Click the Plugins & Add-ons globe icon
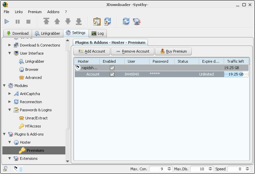The image size is (255, 174). (11, 134)
